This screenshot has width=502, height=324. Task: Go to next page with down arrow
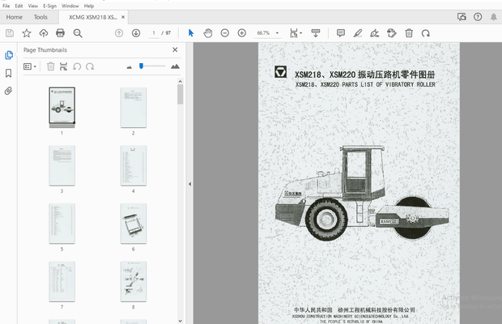pos(135,33)
